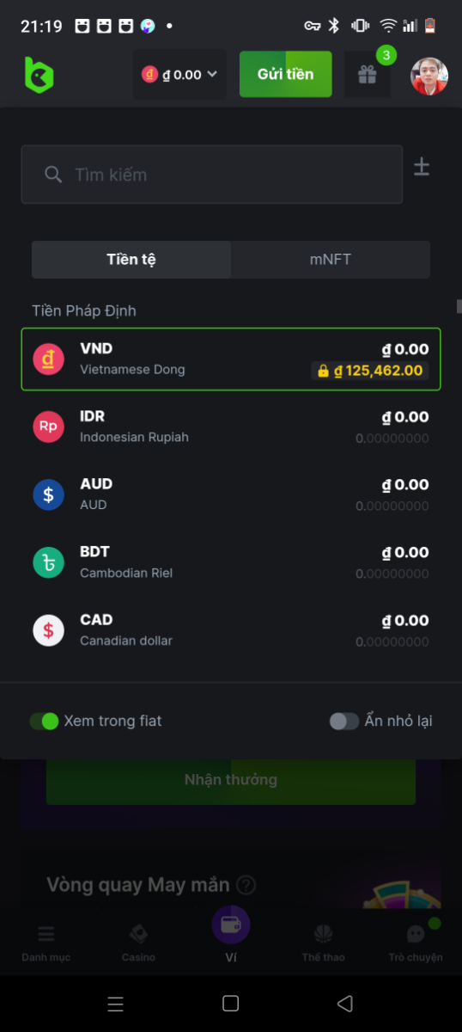Select the AUD dollar currency icon
The height and width of the screenshot is (1032, 462).
(x=48, y=494)
